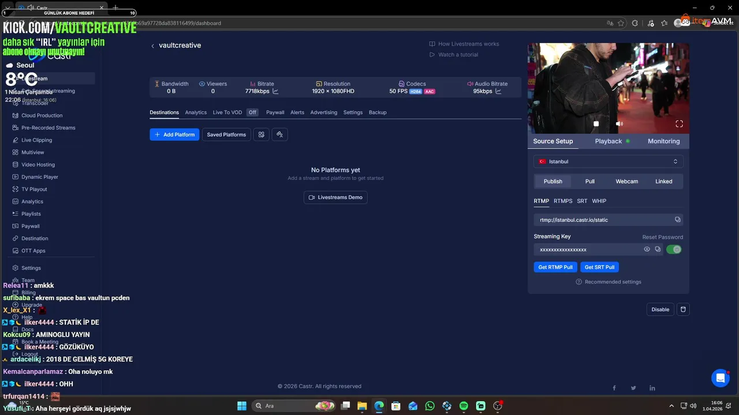The height and width of the screenshot is (415, 739).
Task: Open the audio bitrate graph icon beside 95kbps
Action: tap(498, 91)
